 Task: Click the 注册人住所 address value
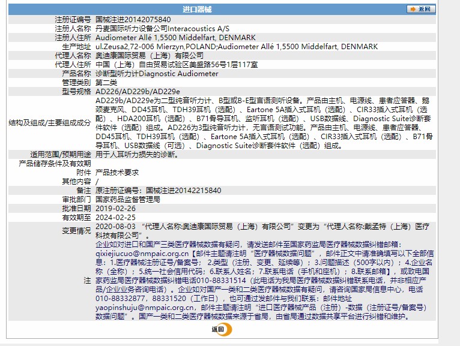coord(175,38)
